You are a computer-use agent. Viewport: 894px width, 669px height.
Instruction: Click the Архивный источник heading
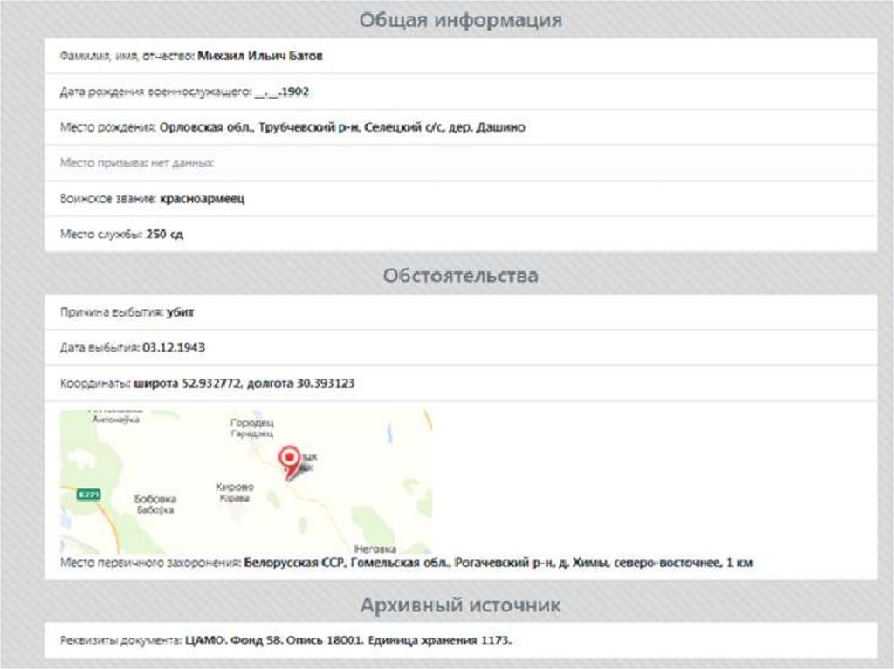[461, 605]
